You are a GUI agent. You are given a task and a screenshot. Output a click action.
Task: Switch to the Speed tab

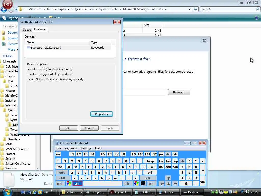[27, 30]
